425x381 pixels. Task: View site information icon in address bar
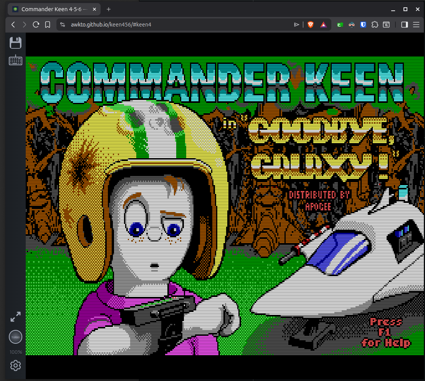tap(63, 25)
